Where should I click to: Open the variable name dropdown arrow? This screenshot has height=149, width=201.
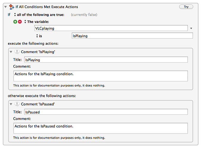(191, 28)
